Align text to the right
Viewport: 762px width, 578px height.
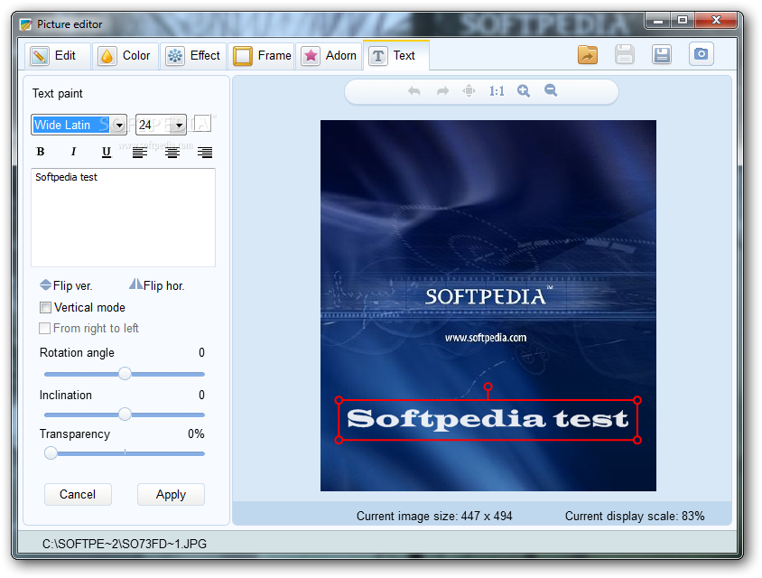tap(205, 153)
